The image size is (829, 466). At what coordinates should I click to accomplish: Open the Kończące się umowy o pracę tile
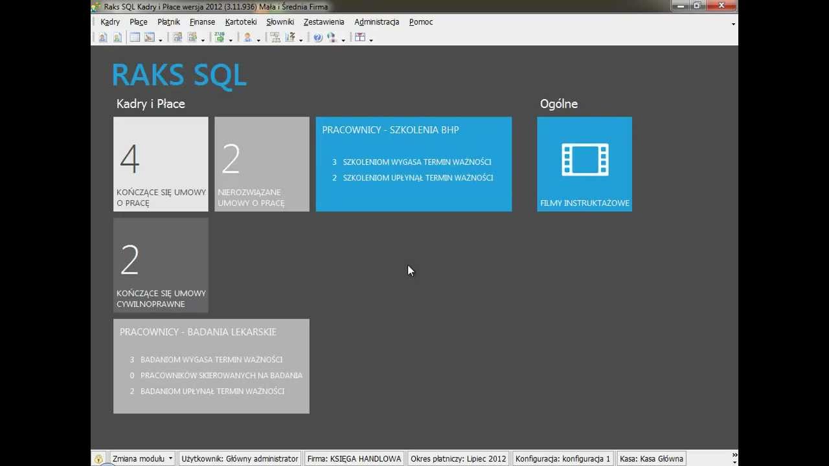click(161, 164)
